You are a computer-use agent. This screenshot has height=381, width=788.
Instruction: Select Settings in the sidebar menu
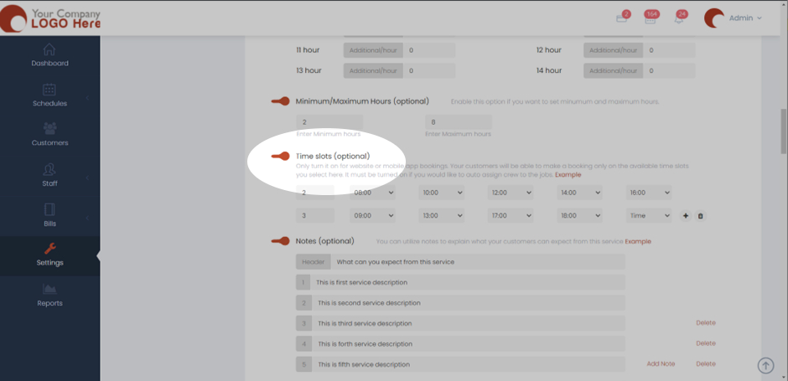coord(49,255)
